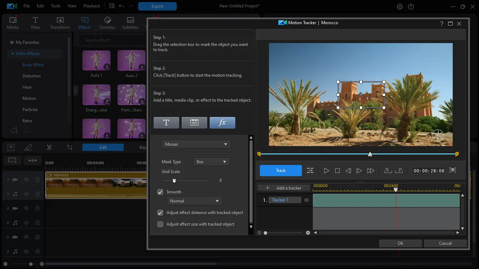Viewport: 479px width, 269px height.
Task: Click the add title (T) button
Action: point(166,123)
